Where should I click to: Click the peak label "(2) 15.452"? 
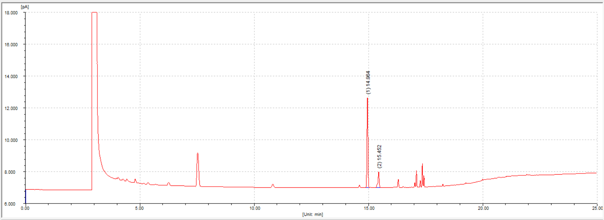379,156
